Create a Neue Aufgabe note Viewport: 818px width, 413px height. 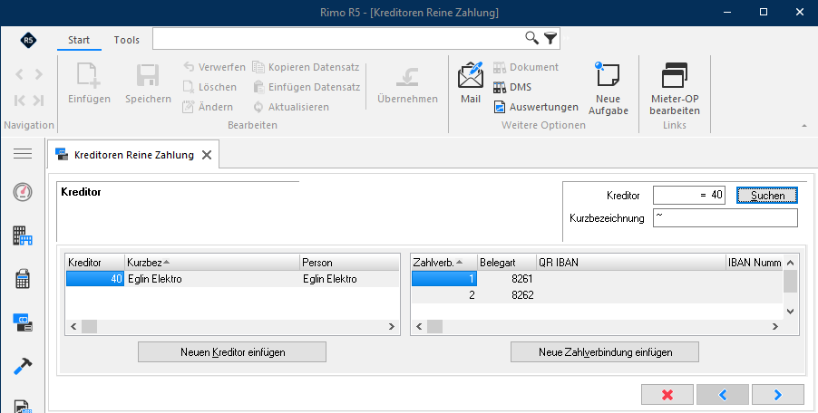pyautogui.click(x=609, y=89)
